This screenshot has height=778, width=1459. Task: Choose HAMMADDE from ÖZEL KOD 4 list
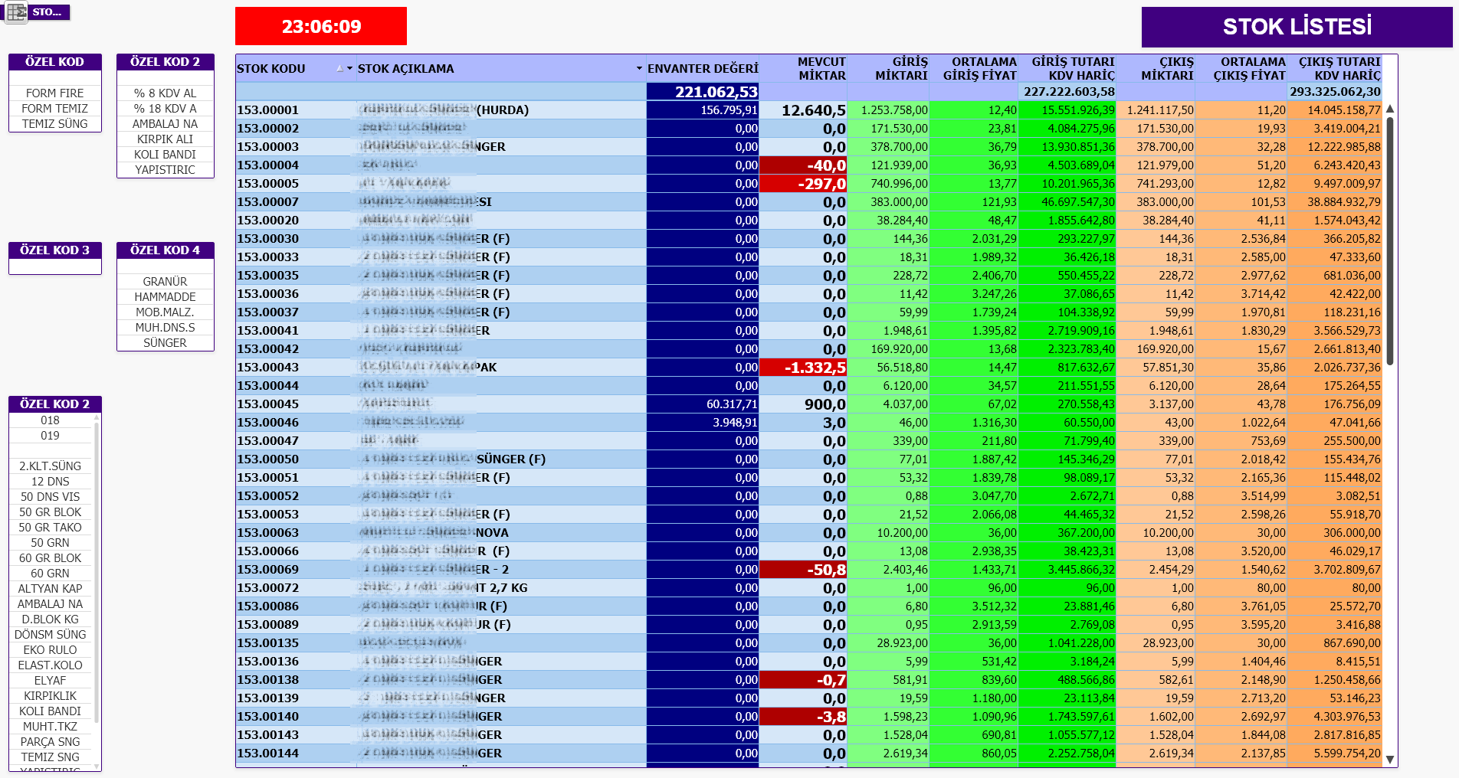(x=165, y=297)
